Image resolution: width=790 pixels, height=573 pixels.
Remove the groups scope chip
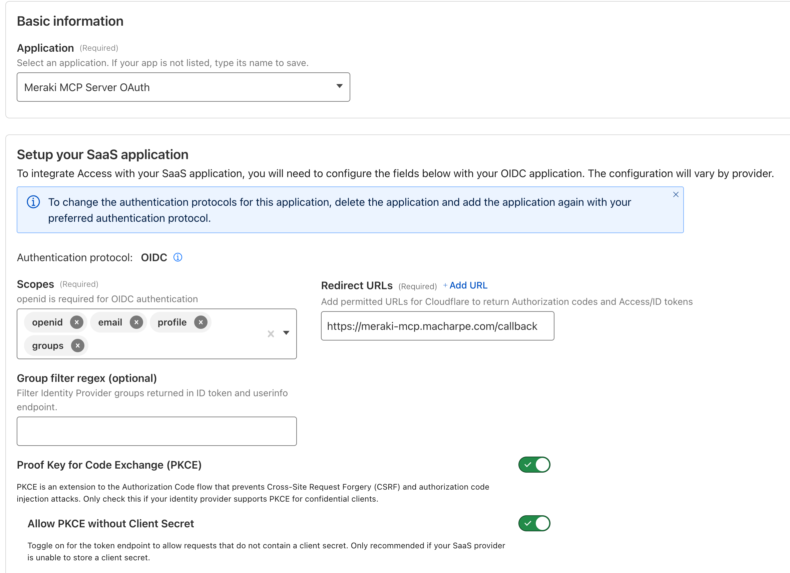tap(78, 346)
